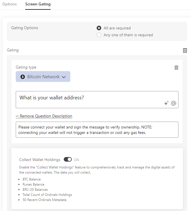
Task: Switch to the Options tab
Action: click(9, 4)
